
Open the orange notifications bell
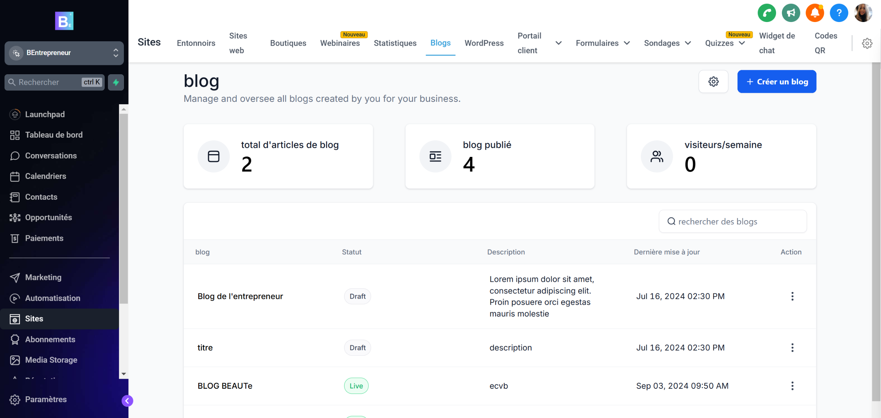click(x=815, y=13)
